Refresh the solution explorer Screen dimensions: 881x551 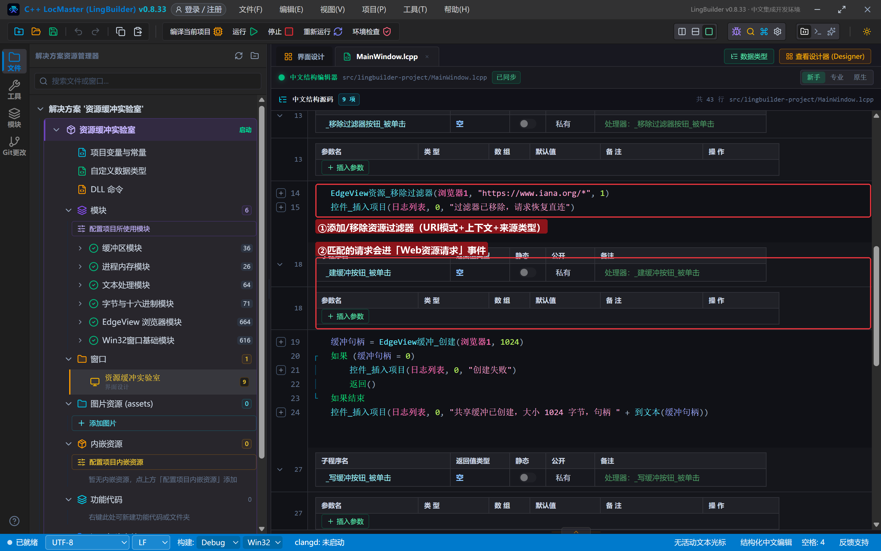(x=239, y=56)
